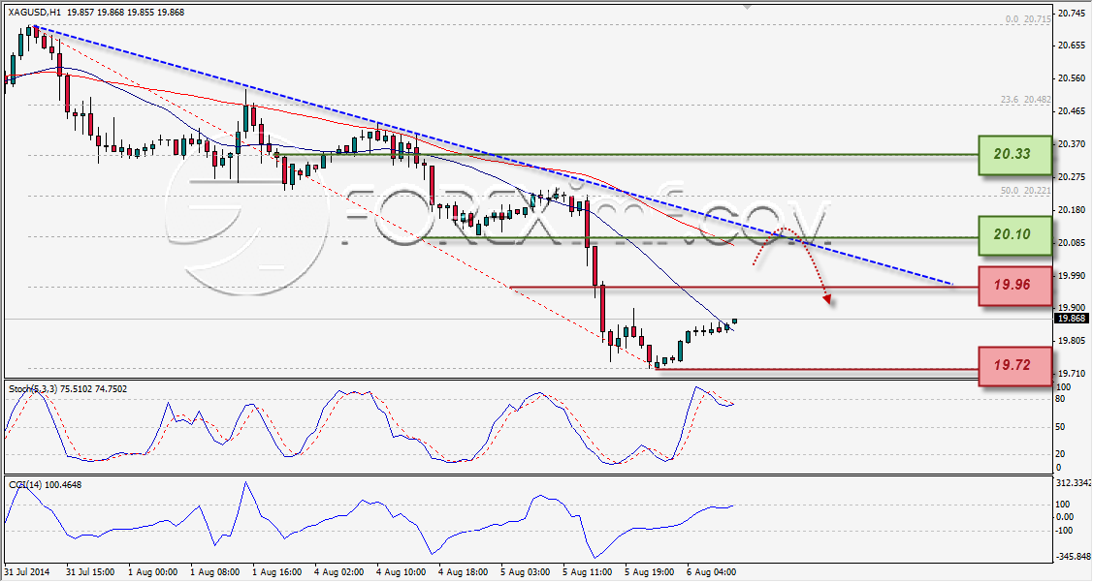Screen dimensions: 1093x582
Task: Click time axis label 31 Jul 2014
Action: [28, 572]
